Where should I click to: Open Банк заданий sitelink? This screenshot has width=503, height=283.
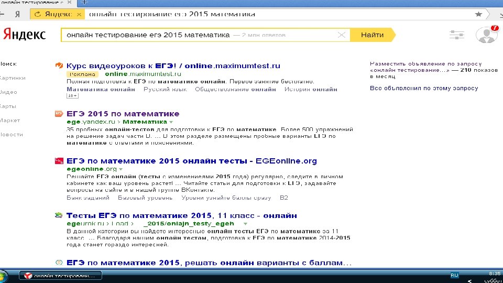(88, 198)
